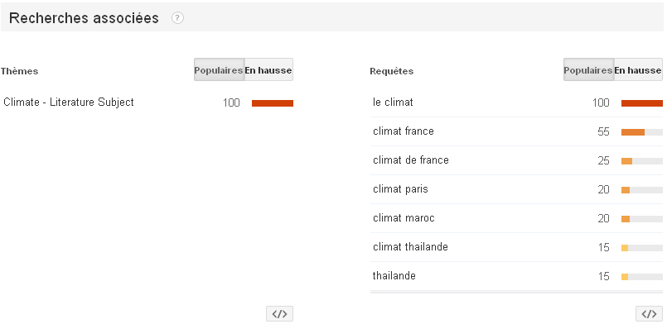Open the 'le climat' query

pyautogui.click(x=393, y=102)
